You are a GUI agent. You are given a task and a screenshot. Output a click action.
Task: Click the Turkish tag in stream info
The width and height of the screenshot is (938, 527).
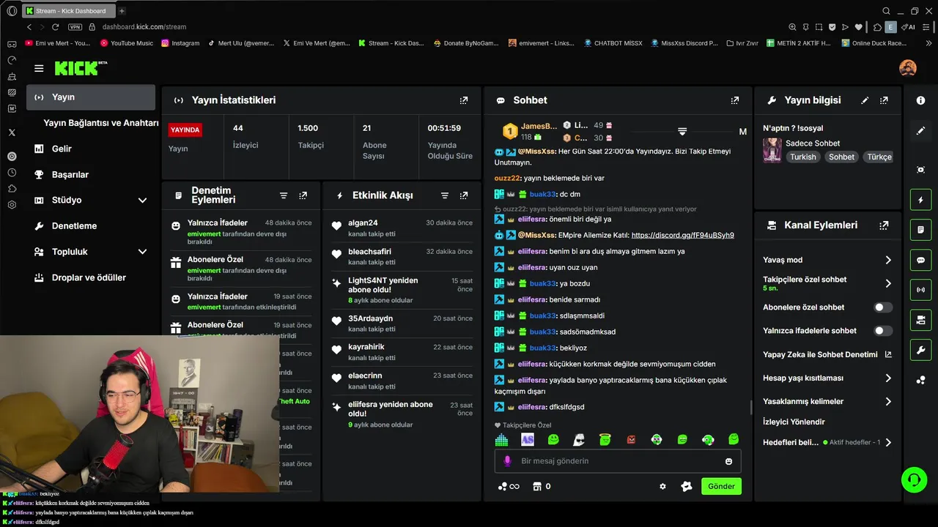[802, 157]
